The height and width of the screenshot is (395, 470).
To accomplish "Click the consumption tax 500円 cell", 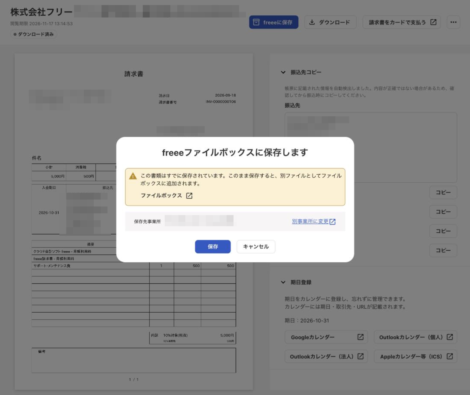I will (81, 176).
